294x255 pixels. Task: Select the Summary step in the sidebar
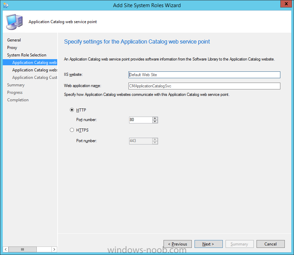[x=16, y=85]
